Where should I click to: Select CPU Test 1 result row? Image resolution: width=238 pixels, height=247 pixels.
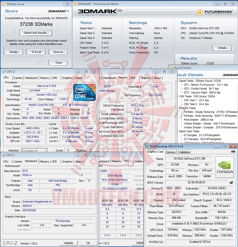pyautogui.click(x=196, y=100)
